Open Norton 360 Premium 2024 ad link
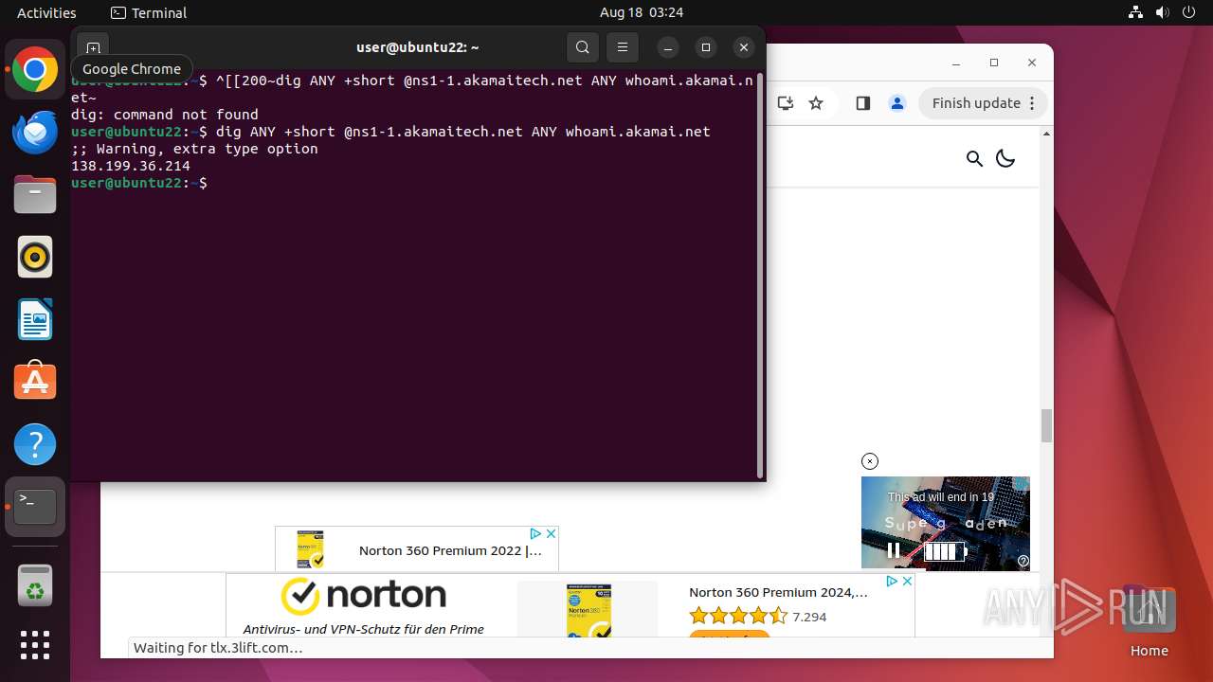 (x=778, y=592)
